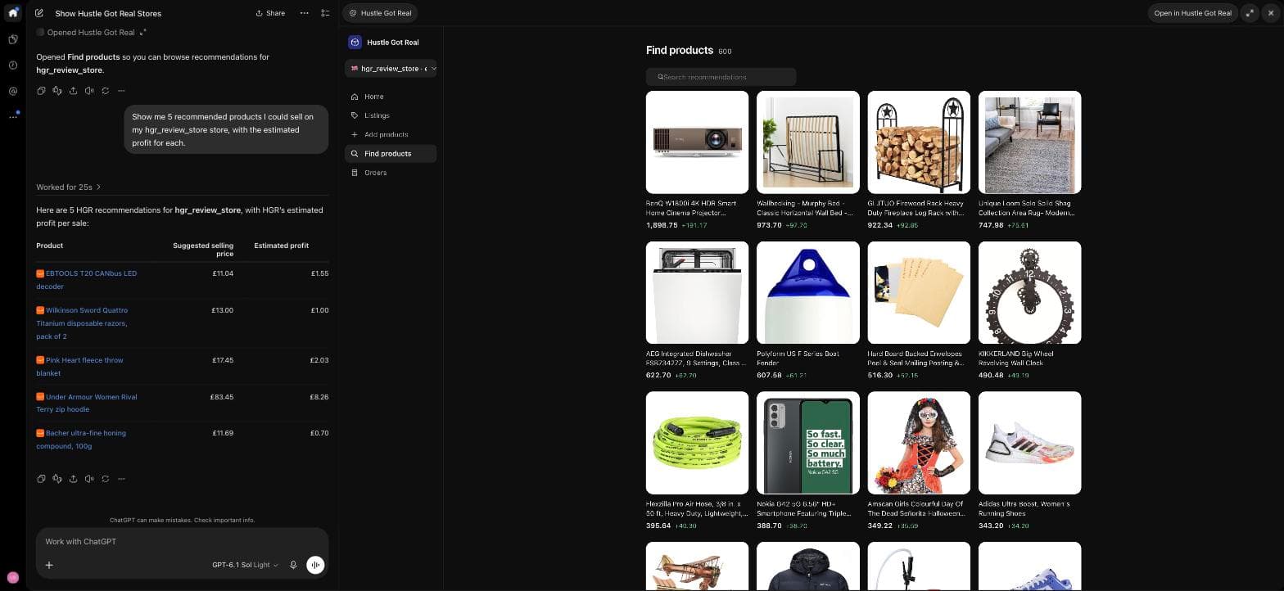Start a new chat with the compose icon

[39, 13]
